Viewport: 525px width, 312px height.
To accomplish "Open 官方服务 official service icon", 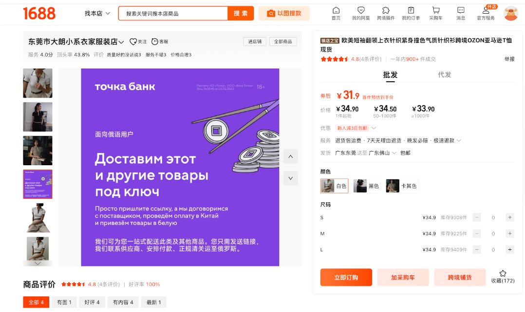I will 486,13.
